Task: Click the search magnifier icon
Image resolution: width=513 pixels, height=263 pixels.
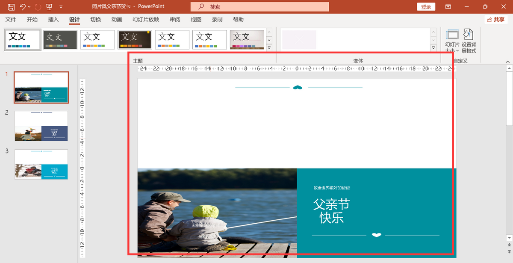Action: click(201, 7)
